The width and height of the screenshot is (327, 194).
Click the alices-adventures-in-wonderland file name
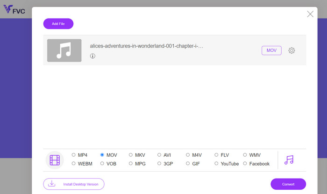click(x=146, y=46)
